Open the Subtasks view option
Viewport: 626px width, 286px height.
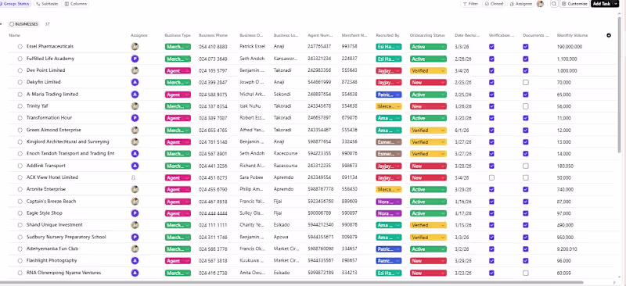[x=47, y=4]
